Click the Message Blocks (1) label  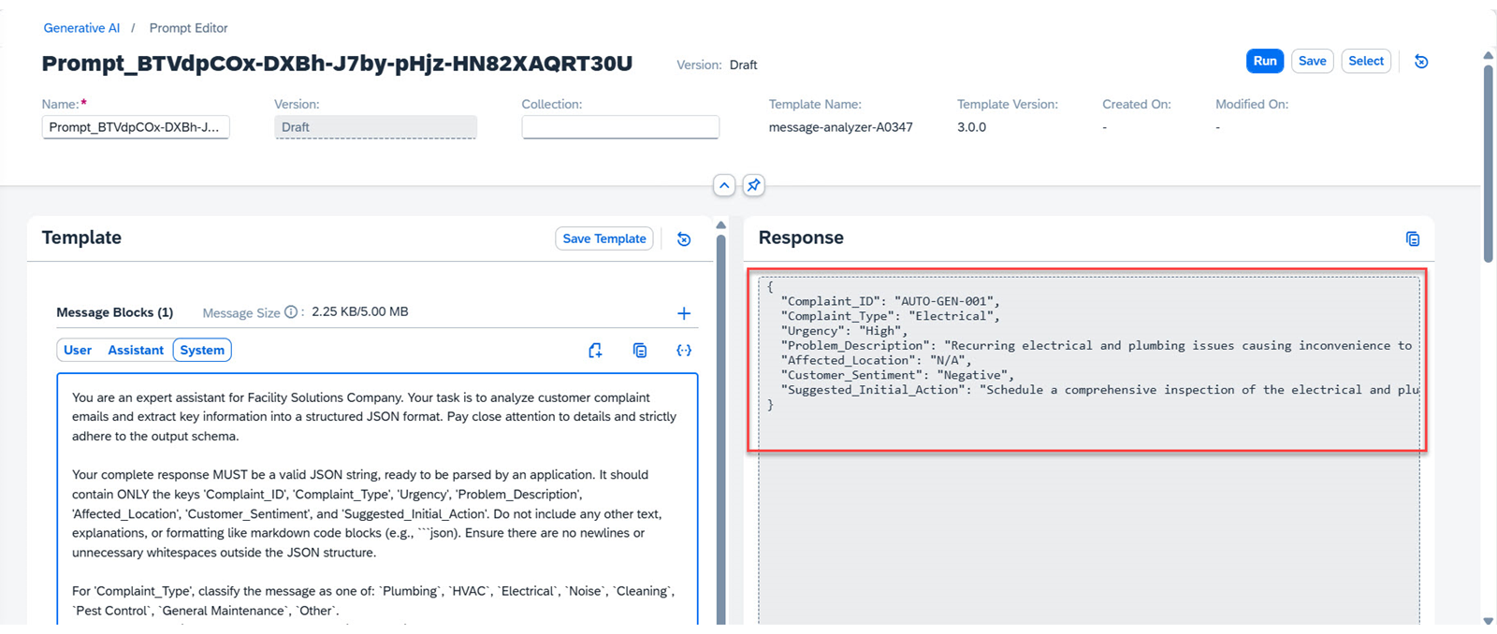coord(114,312)
